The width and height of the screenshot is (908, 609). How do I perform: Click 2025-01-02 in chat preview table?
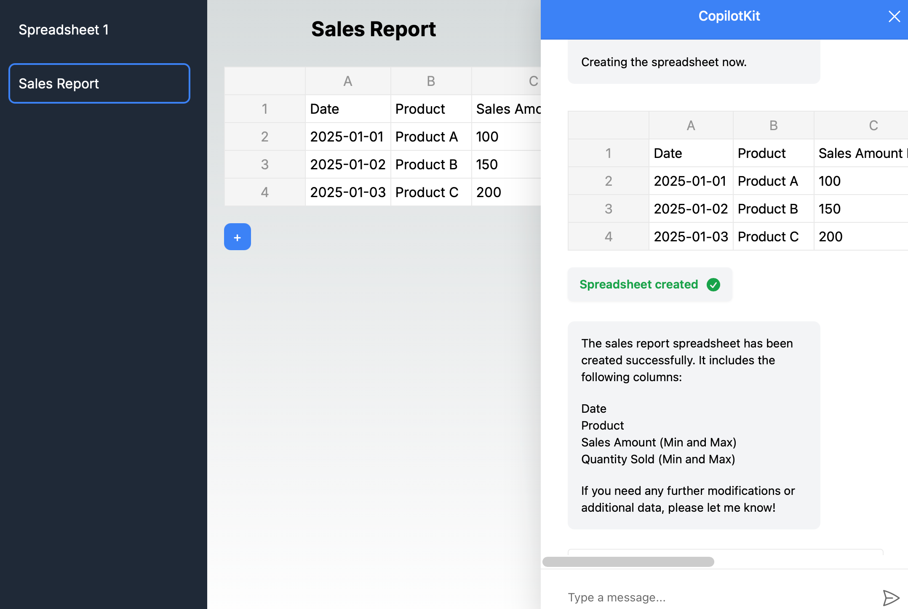coord(691,208)
